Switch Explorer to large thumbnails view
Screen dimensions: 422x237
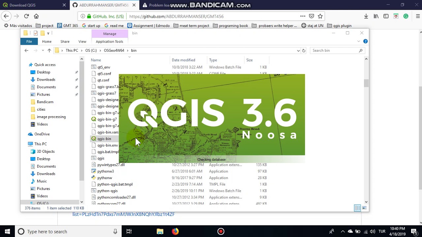tap(364, 208)
